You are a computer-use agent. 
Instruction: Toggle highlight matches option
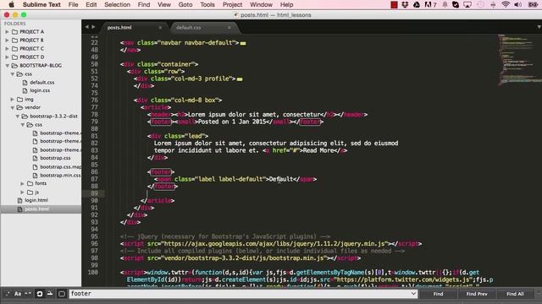pos(62,294)
